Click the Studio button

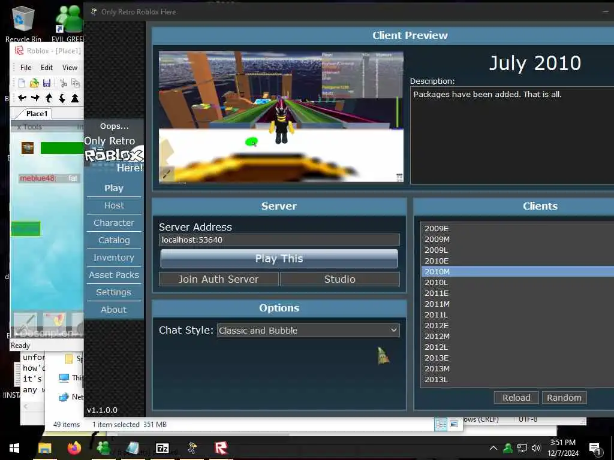(x=340, y=279)
